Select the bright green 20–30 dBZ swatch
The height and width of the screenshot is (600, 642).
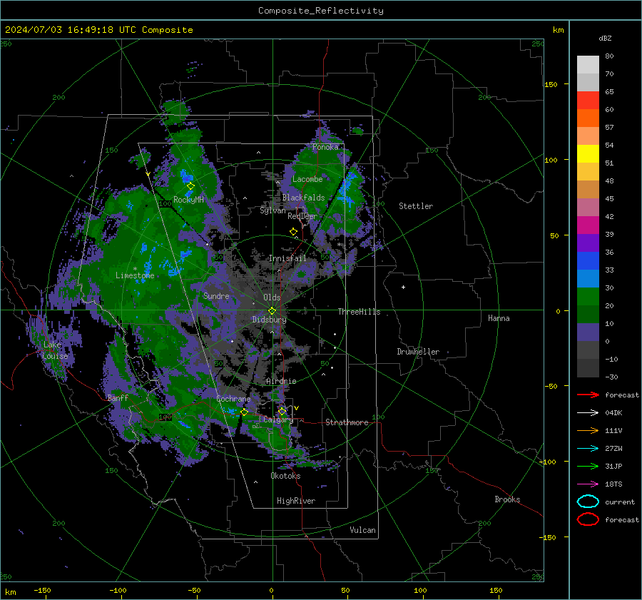click(x=588, y=297)
